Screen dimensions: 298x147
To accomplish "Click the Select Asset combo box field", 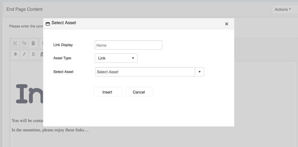I will click(x=145, y=72).
